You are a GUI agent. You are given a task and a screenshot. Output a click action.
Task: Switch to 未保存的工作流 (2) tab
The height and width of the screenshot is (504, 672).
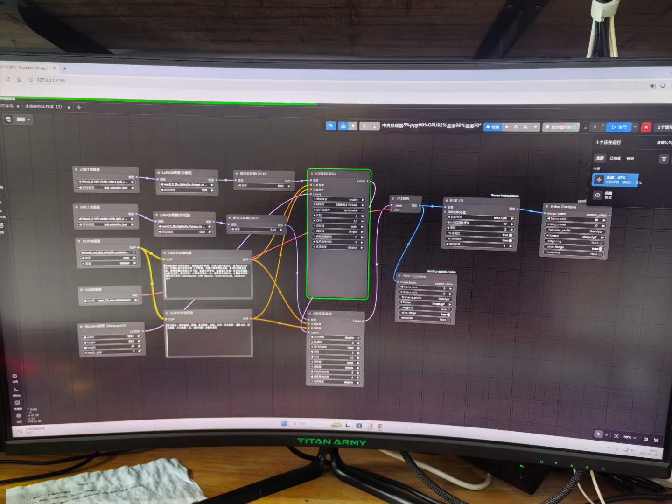click(43, 107)
